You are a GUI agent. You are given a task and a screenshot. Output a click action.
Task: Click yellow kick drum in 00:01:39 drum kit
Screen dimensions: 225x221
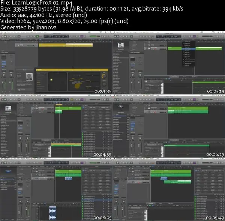77,86
